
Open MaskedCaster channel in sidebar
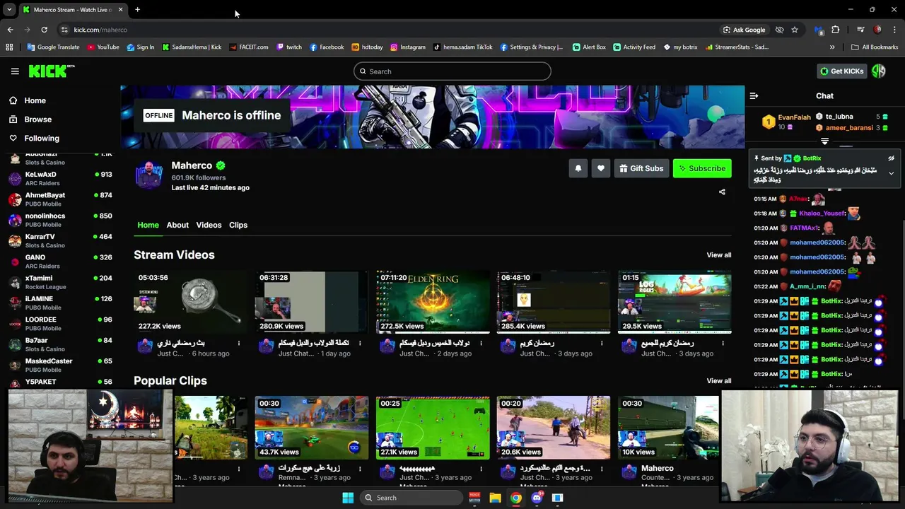coord(60,365)
